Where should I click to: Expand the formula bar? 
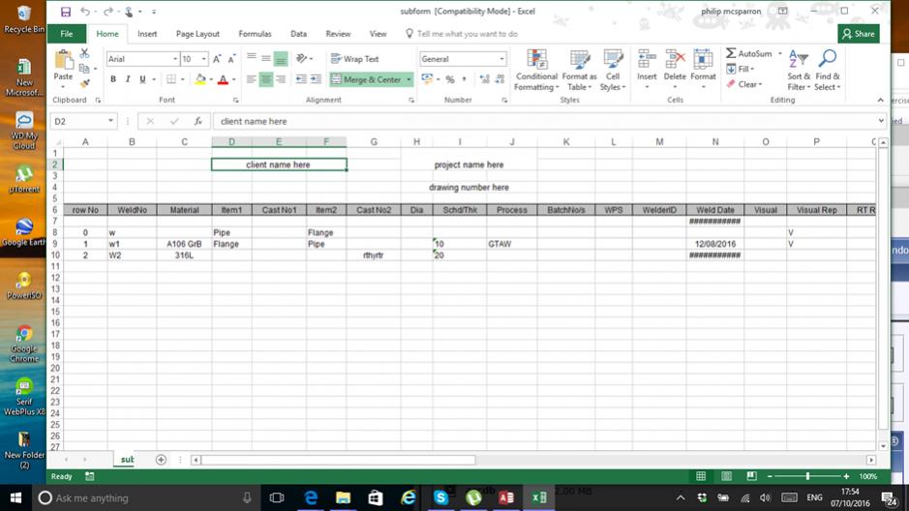pyautogui.click(x=881, y=121)
